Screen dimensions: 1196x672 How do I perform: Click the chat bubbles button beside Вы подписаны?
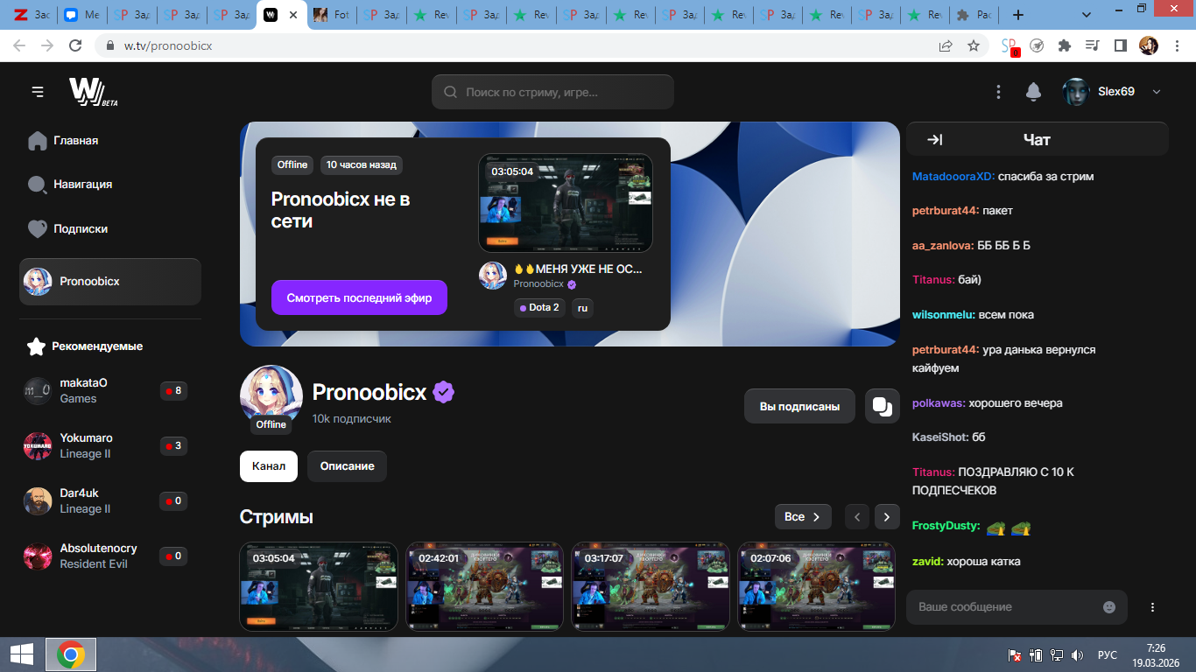click(883, 406)
